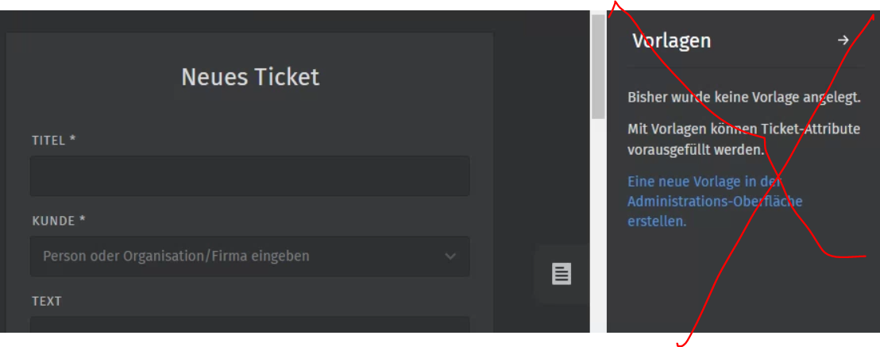Viewport: 880px width, 347px height.
Task: Click the KUNDE * field label
Action: (x=59, y=222)
